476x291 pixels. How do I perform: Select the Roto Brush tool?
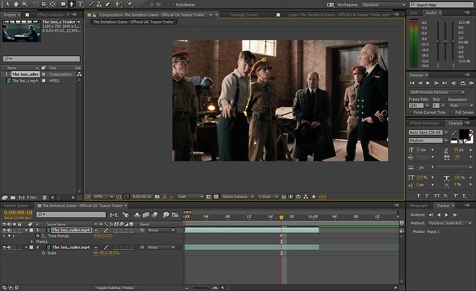pos(119,4)
